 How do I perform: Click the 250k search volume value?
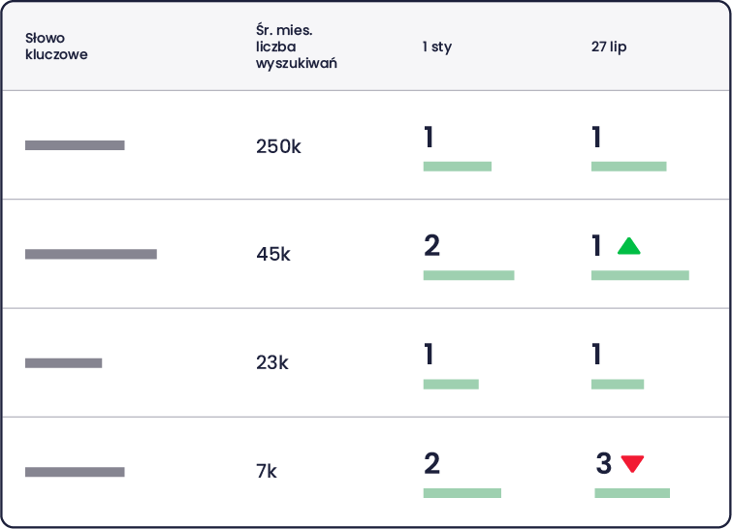pyautogui.click(x=278, y=146)
